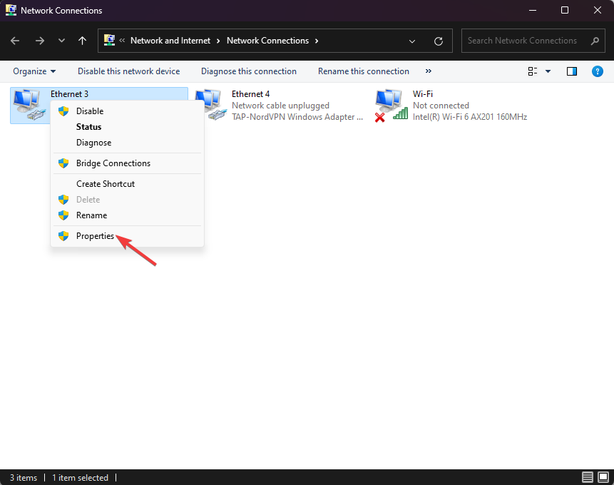Open Help with the question mark icon
This screenshot has height=485, width=614.
(598, 71)
